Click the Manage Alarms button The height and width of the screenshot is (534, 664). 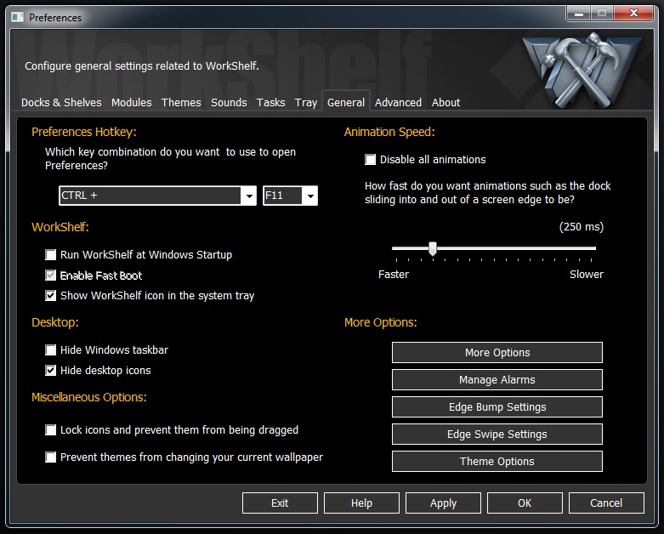coord(497,379)
